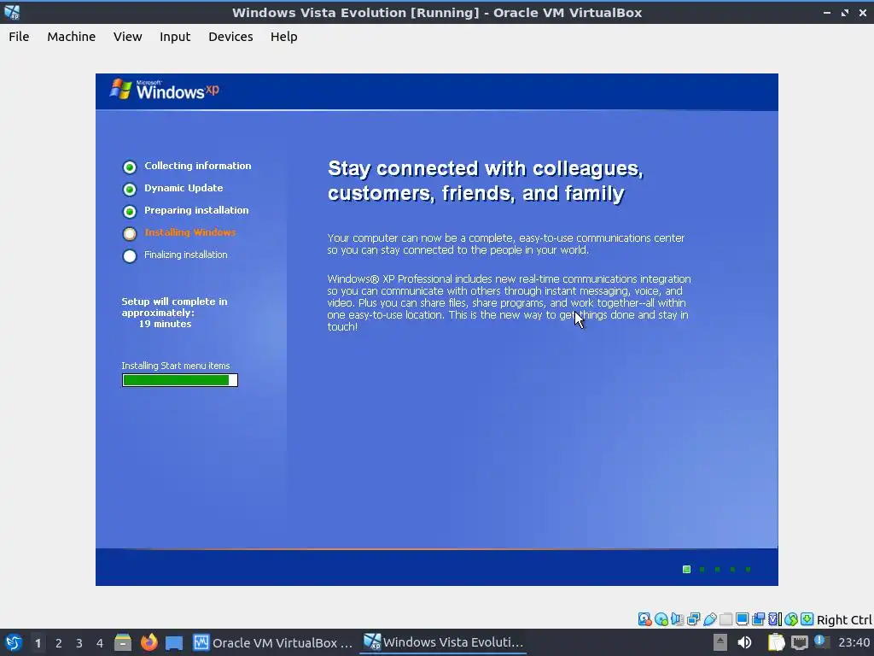
Task: Click the blue show desktop icon
Action: (x=174, y=642)
